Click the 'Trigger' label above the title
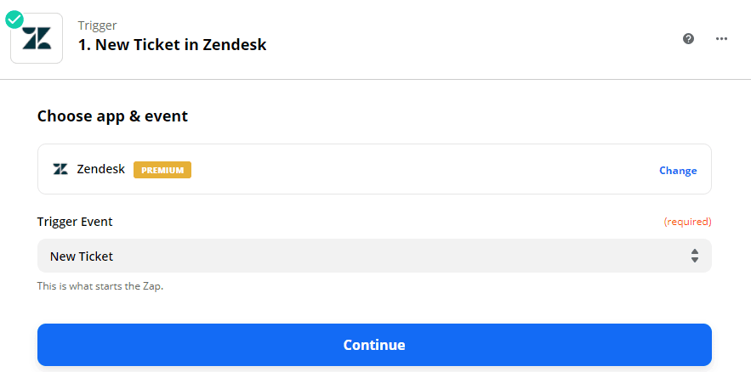 click(98, 25)
